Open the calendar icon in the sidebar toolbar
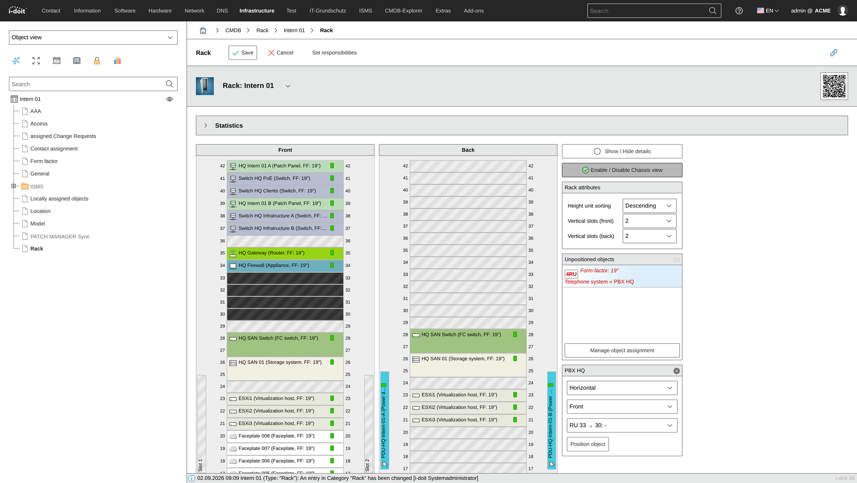Image resolution: width=857 pixels, height=483 pixels. point(57,61)
